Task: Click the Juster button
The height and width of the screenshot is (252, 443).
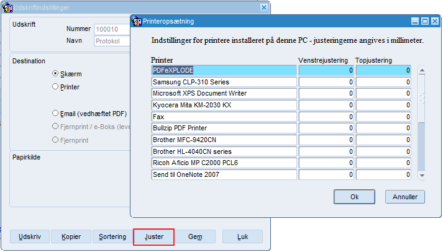Action: pyautogui.click(x=153, y=236)
